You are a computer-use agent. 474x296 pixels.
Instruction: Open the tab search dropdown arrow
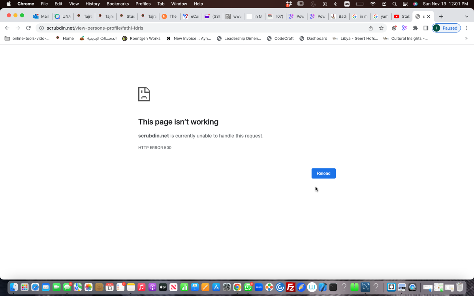(466, 16)
